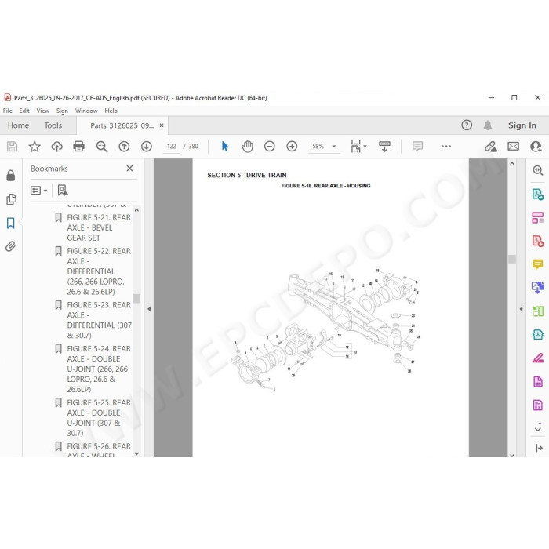Go to previous page arrow
This screenshot has width=549, height=549.
coord(124,147)
